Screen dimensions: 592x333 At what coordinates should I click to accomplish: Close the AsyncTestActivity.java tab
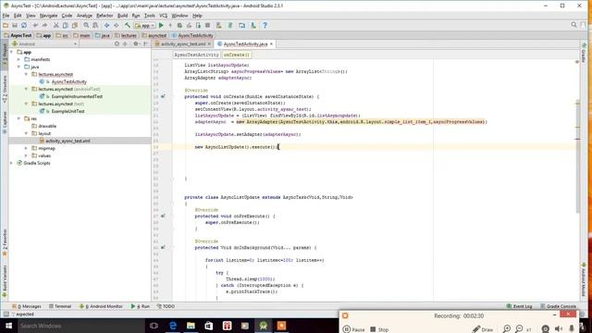click(x=271, y=44)
